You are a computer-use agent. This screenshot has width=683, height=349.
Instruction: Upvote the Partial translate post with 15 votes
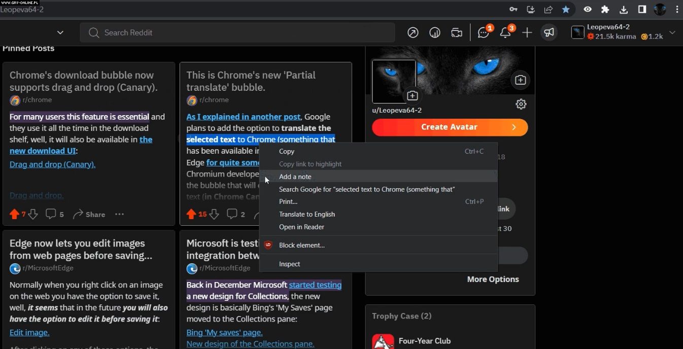tap(191, 214)
